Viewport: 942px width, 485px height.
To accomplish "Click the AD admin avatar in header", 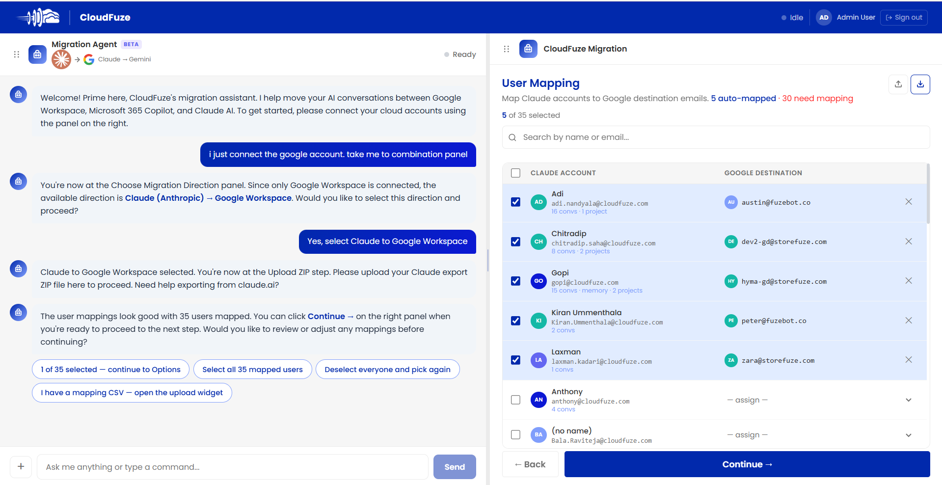I will [x=824, y=18].
